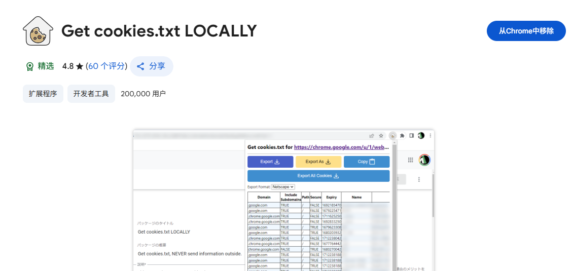This screenshot has height=271, width=572.
Task: Open the 60 个评分 ratings link
Action: click(108, 66)
